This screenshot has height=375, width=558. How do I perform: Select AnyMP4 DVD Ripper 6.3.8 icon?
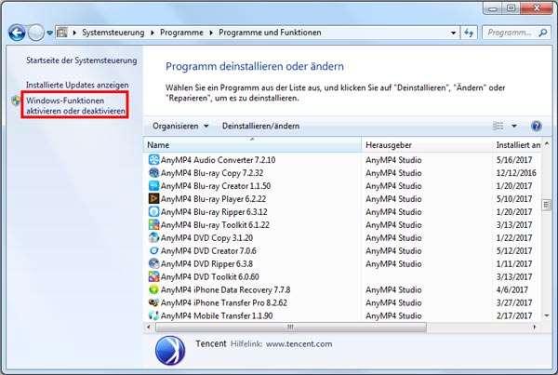153,263
